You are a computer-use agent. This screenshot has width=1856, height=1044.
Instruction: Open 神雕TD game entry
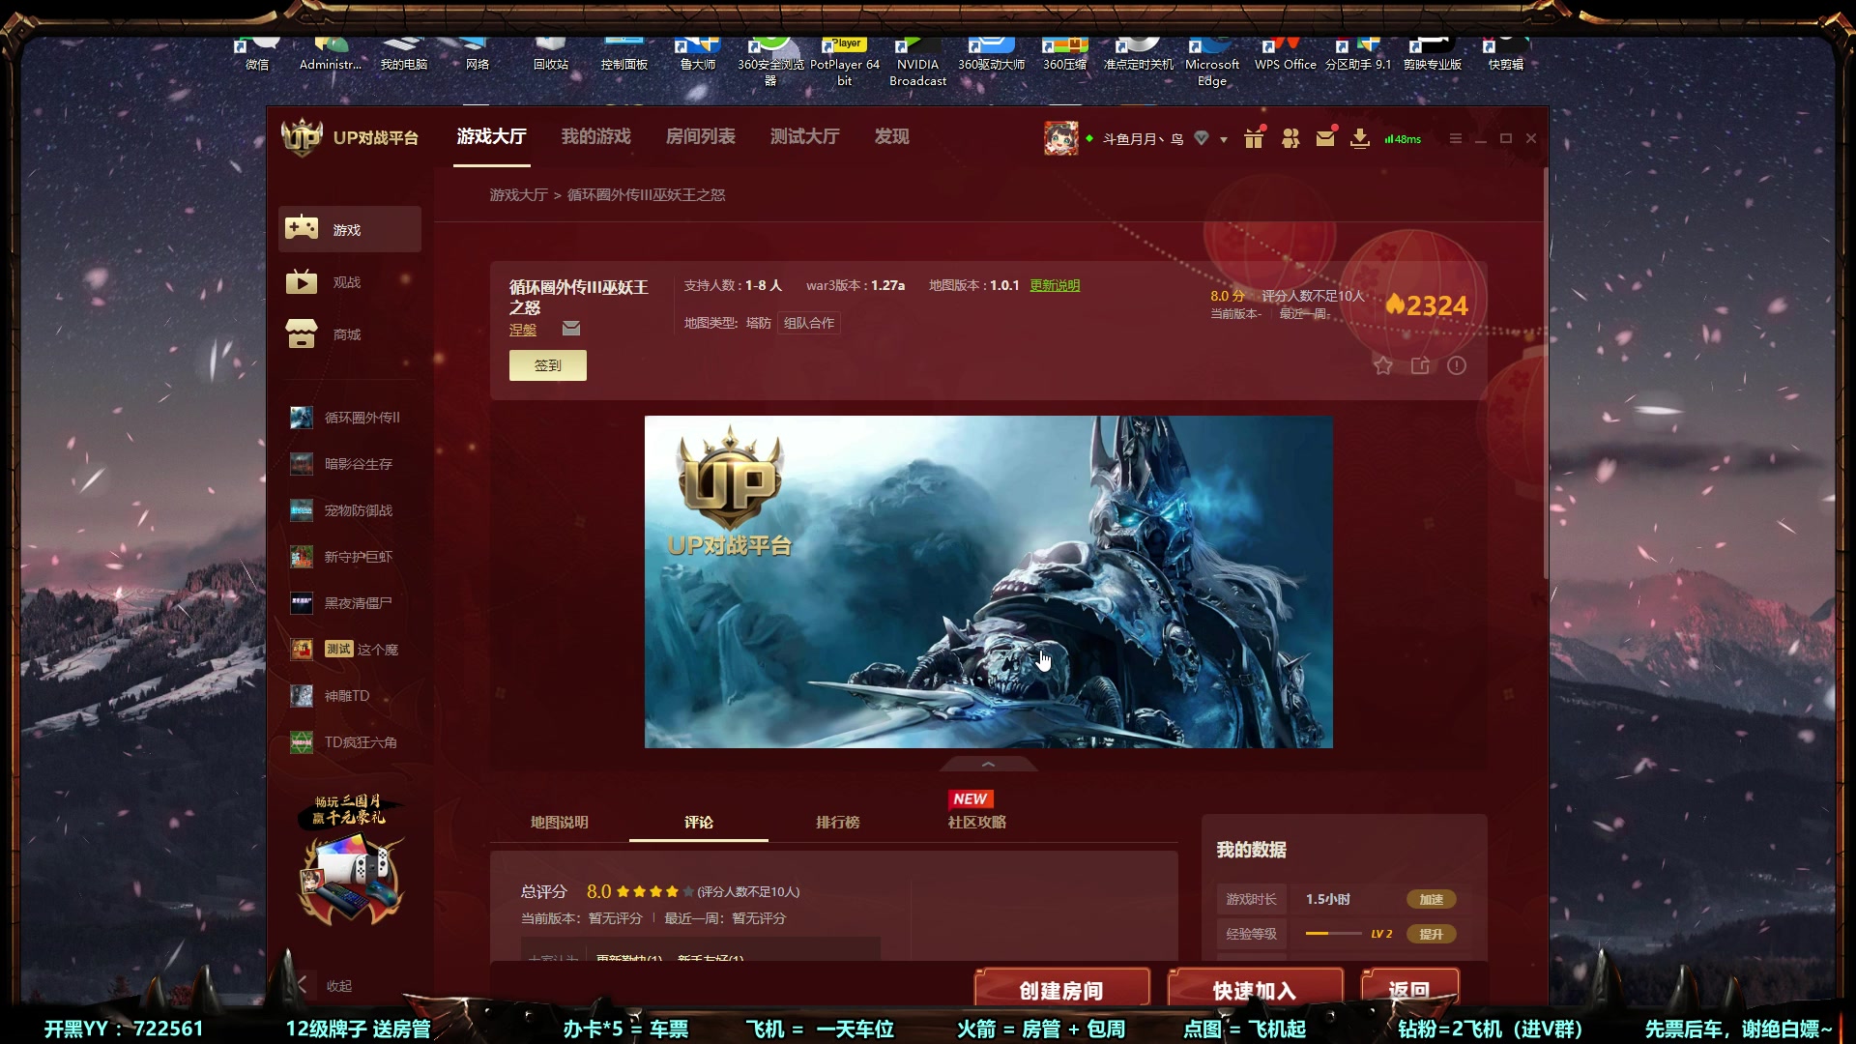(x=350, y=695)
